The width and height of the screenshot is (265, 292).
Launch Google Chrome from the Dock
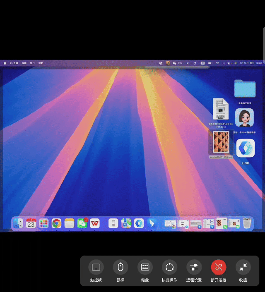coord(56,223)
